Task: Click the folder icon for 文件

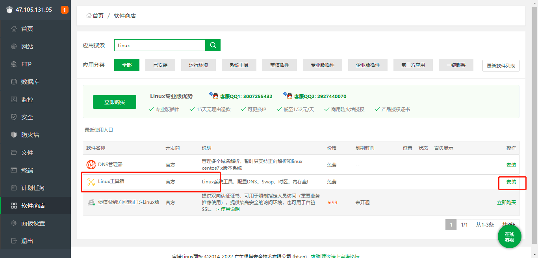Action: pos(14,152)
